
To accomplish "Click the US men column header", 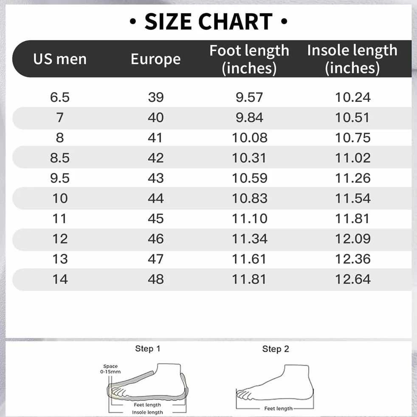I will pos(60,59).
